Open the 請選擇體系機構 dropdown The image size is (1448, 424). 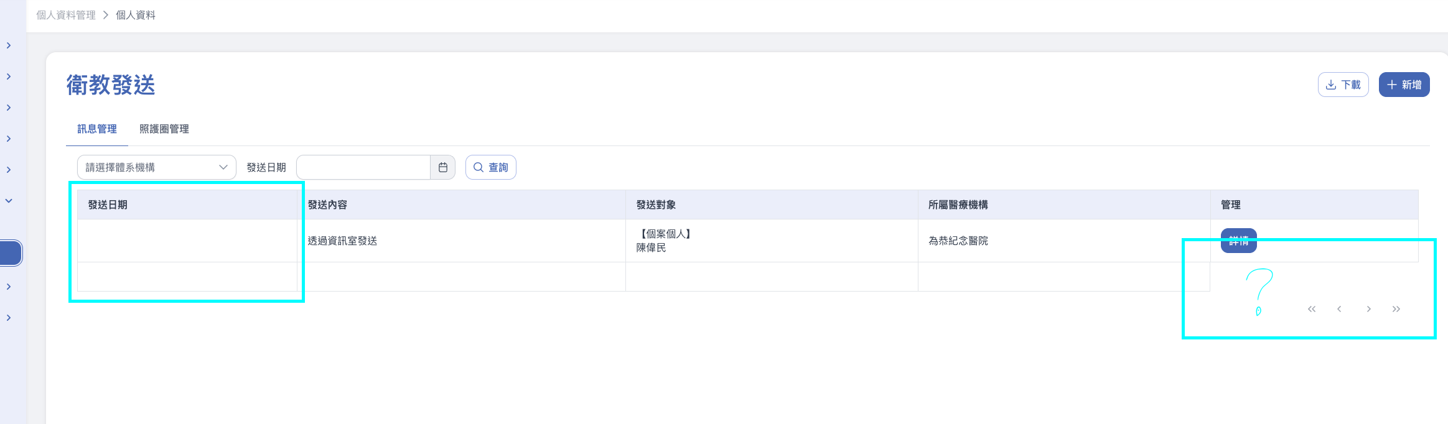coord(156,167)
